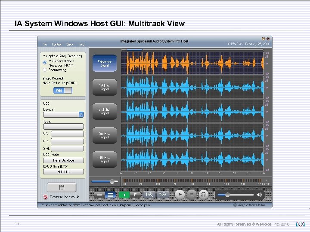The height and width of the screenshot is (232, 310).
Task: Click the headphones monitor icon
Action: [x=203, y=195]
